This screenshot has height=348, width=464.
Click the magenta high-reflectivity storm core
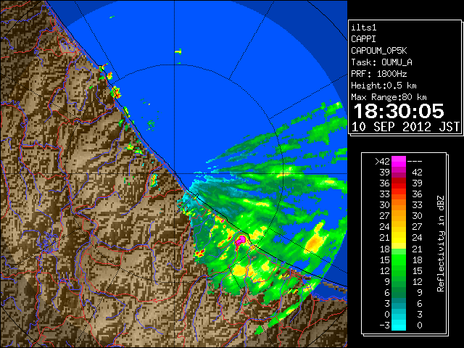241,240
